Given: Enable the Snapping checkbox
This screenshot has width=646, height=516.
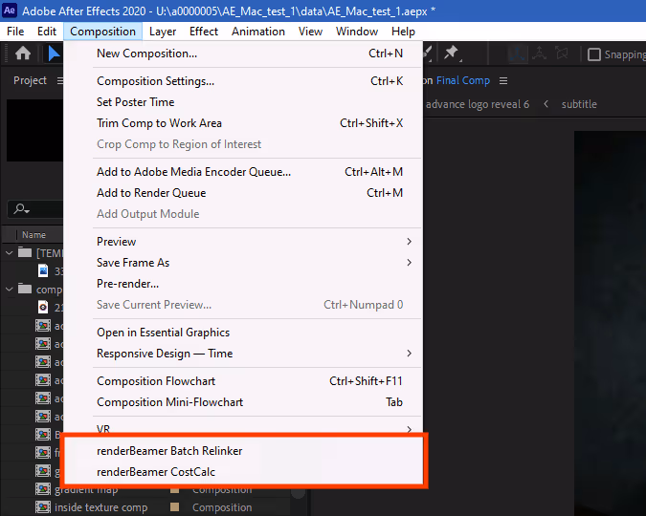Looking at the screenshot, I should 593,54.
